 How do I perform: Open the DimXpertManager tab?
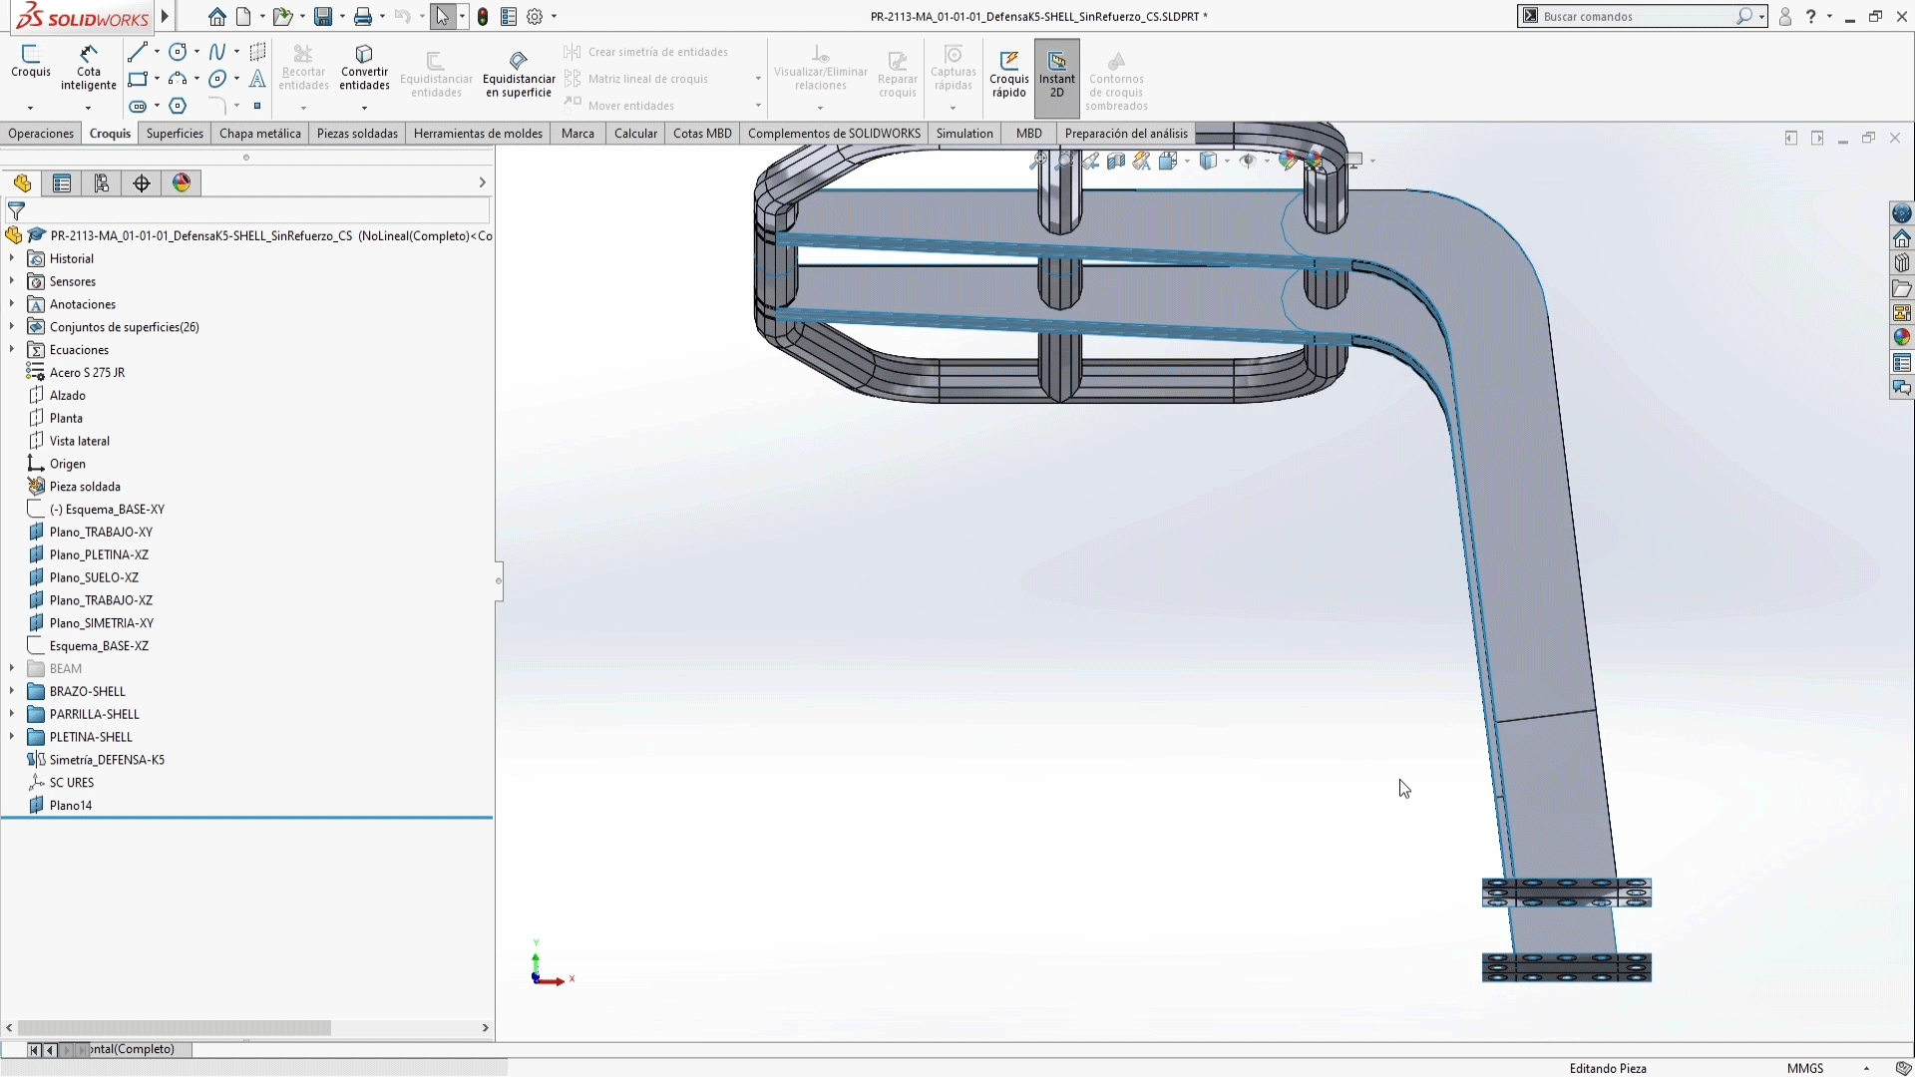pyautogui.click(x=142, y=182)
